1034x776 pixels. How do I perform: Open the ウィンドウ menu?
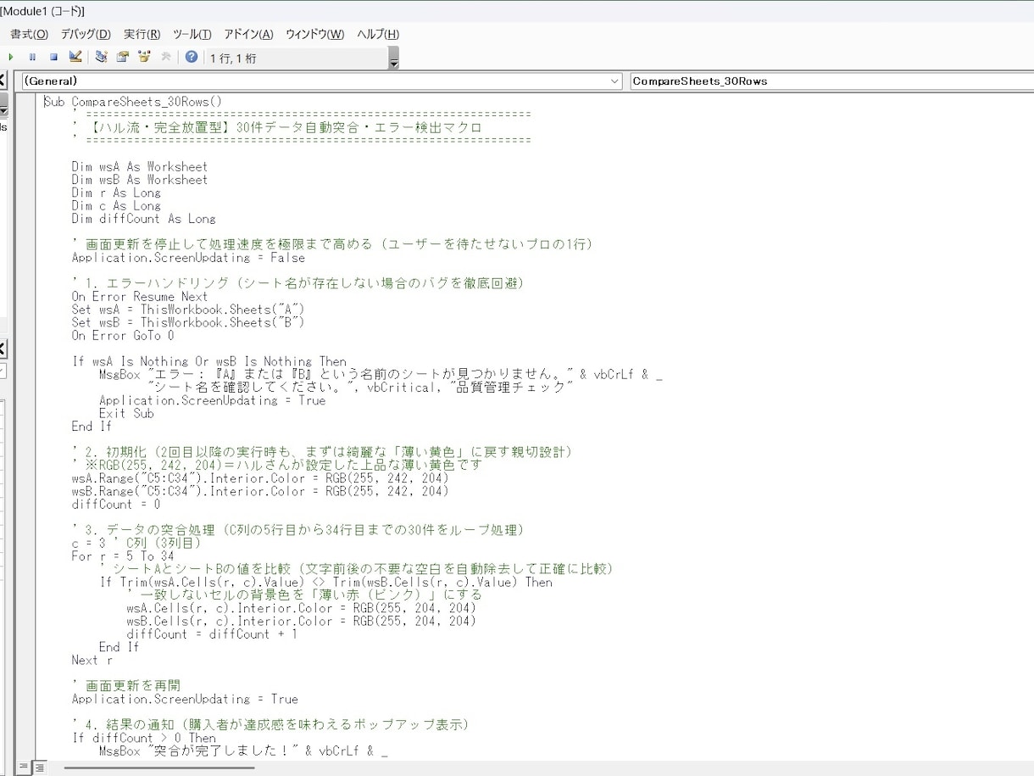click(x=314, y=34)
